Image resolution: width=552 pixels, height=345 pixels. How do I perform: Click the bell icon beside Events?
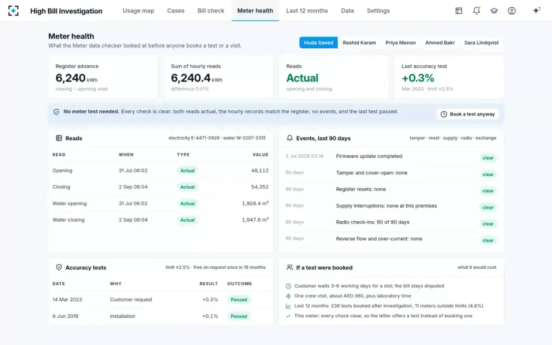(x=290, y=138)
